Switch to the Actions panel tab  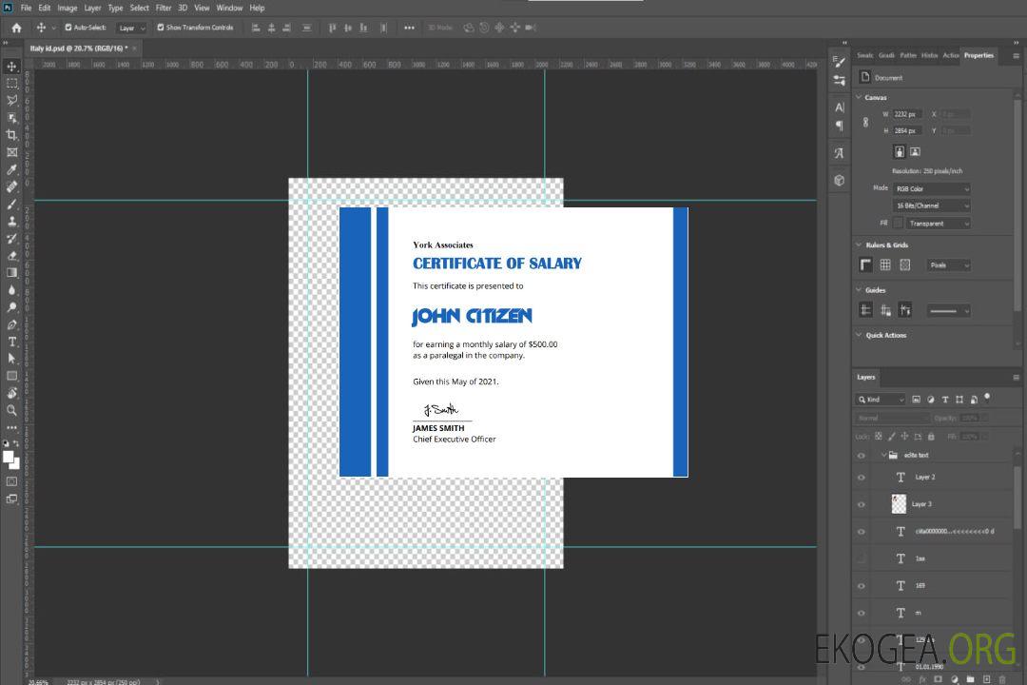coord(950,55)
